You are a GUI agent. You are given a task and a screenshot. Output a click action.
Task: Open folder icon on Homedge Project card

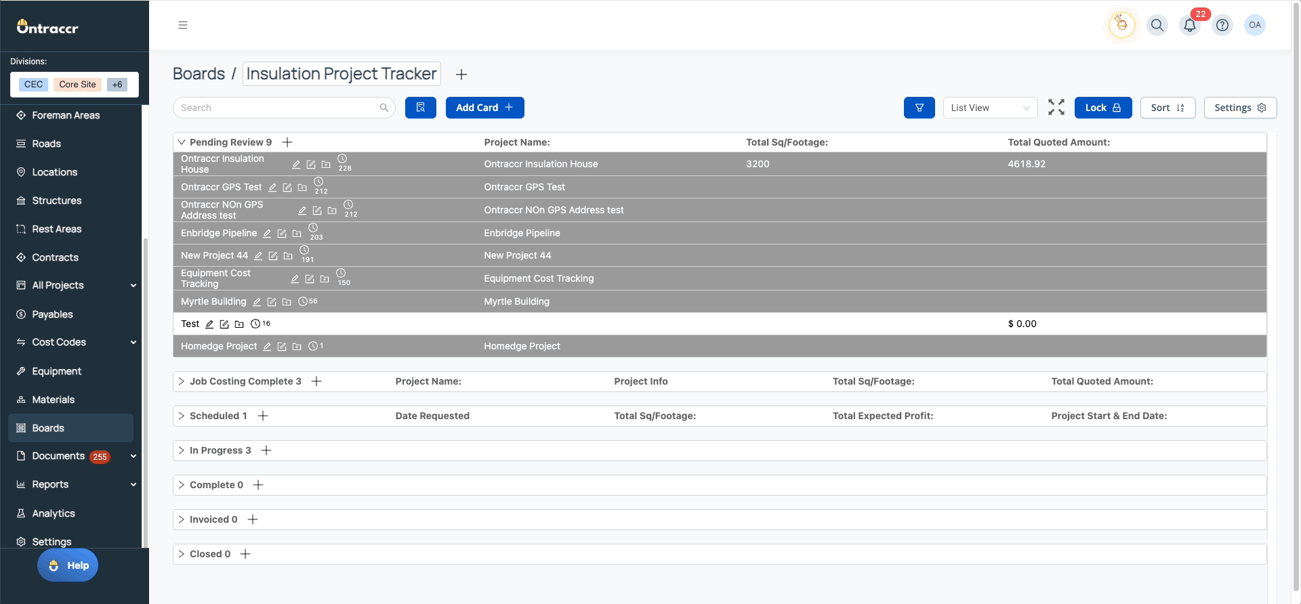point(297,347)
